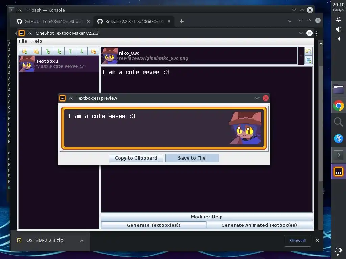Click keep-above icon in OneShot Textbox Maker title
This screenshot has width=346, height=259.
(30, 33)
